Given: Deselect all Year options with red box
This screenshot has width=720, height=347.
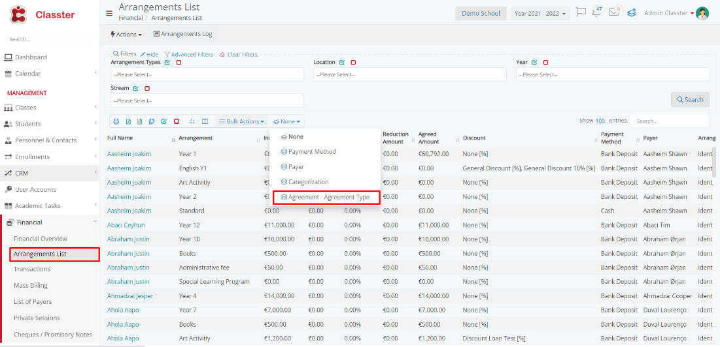Looking at the screenshot, I should [x=545, y=62].
